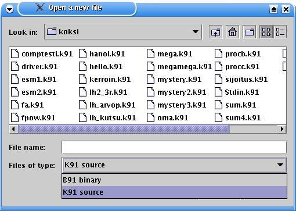Select file mega.k91
This screenshot has height=211, width=296.
[169, 53]
